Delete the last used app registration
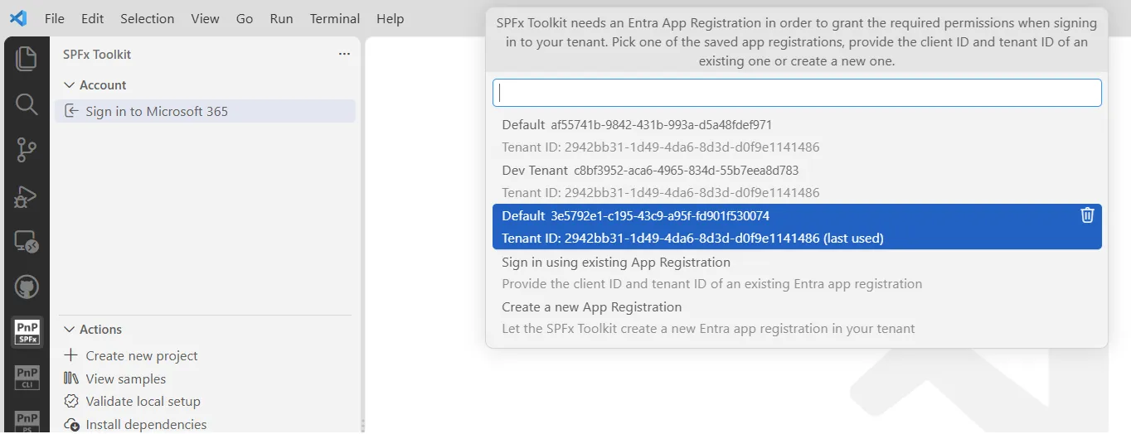 [1088, 215]
